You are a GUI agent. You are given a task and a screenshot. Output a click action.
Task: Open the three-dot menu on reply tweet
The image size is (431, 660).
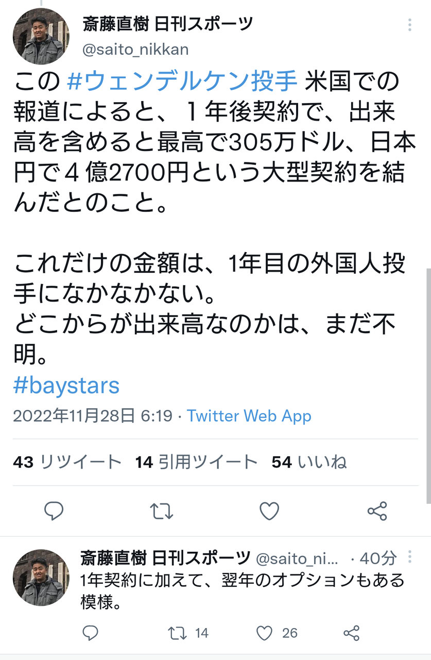(410, 556)
